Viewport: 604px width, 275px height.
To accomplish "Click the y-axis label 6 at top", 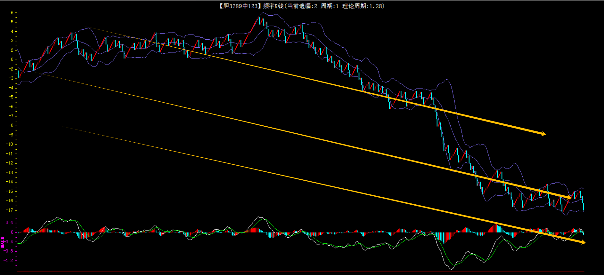I will (12, 13).
